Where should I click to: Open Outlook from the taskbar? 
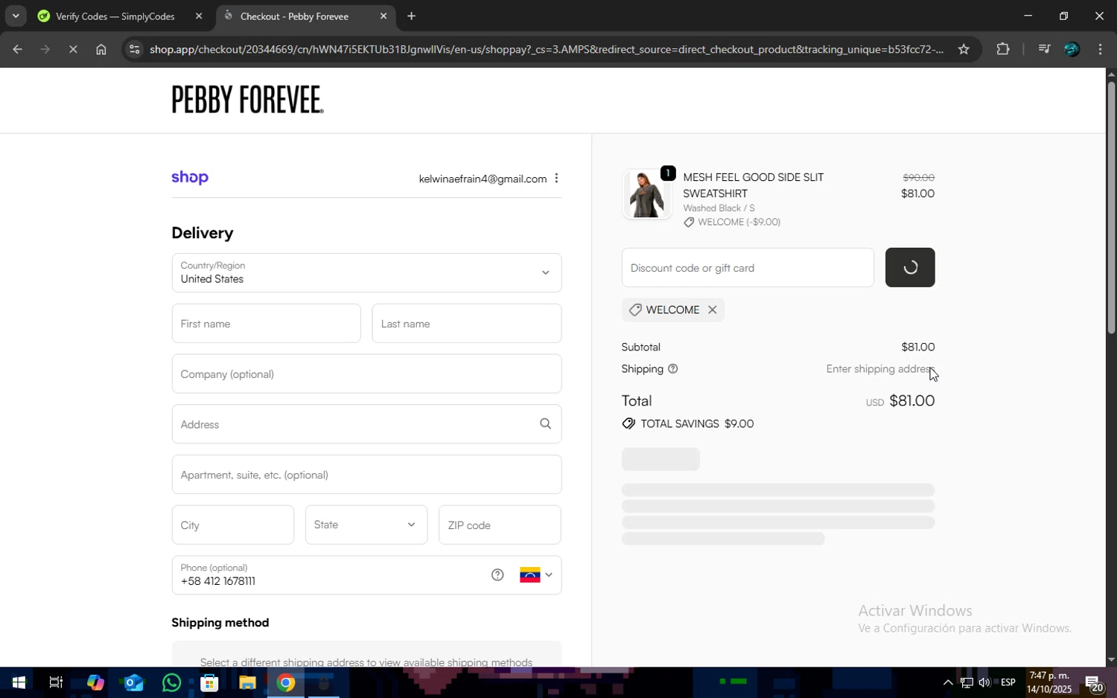(x=133, y=682)
